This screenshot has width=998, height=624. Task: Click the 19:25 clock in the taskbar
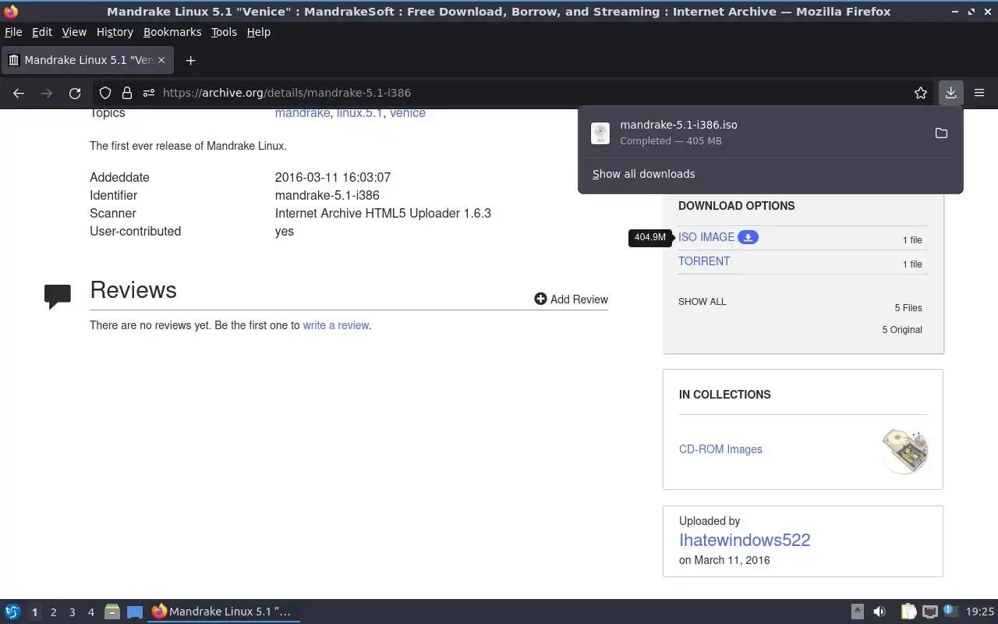(x=980, y=612)
